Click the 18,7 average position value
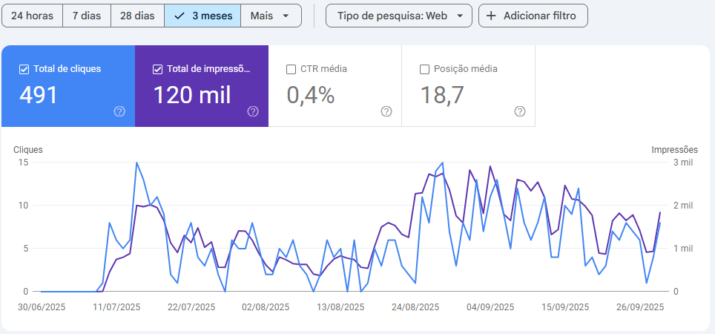Image resolution: width=715 pixels, height=334 pixels. [442, 95]
